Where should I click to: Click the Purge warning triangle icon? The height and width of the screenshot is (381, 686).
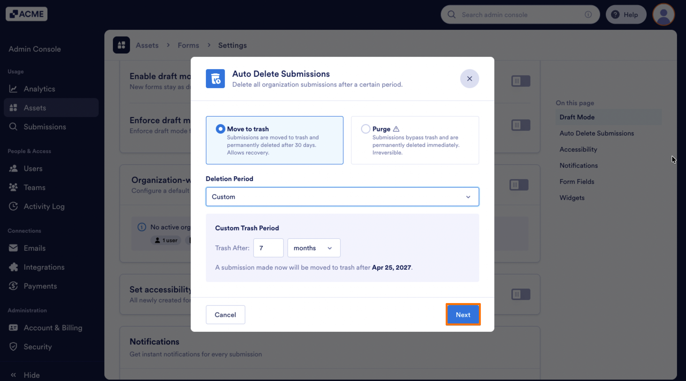(396, 129)
